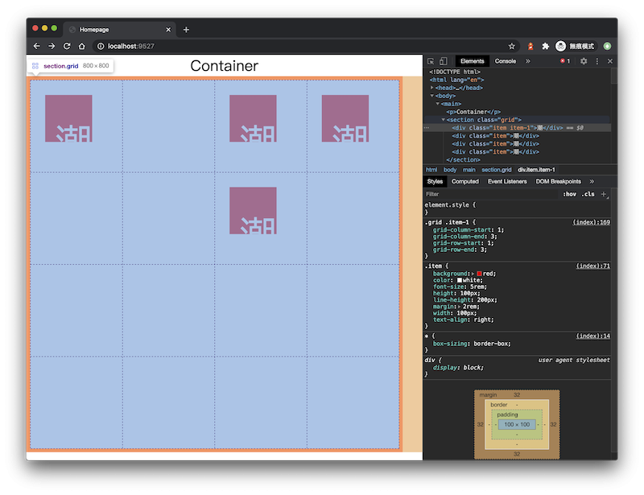Open DevTools settings gear

coord(584,61)
